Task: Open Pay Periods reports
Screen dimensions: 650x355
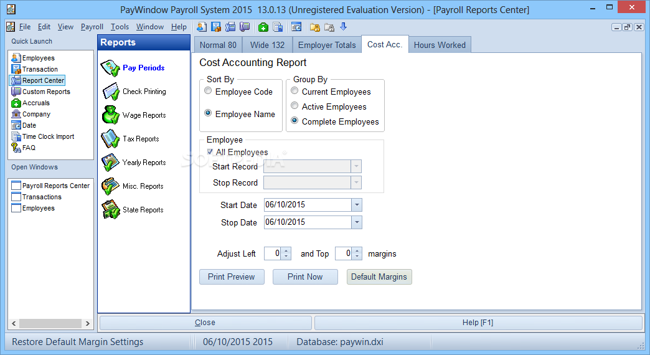Action: (133, 68)
